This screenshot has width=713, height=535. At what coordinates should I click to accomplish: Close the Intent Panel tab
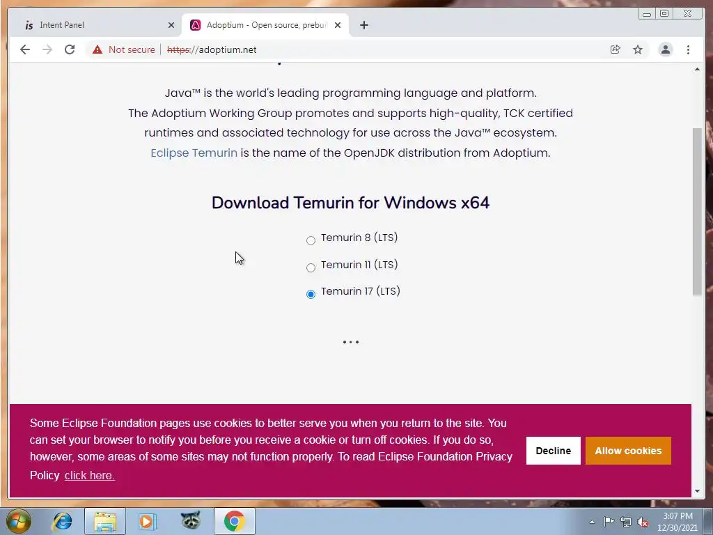tap(171, 25)
